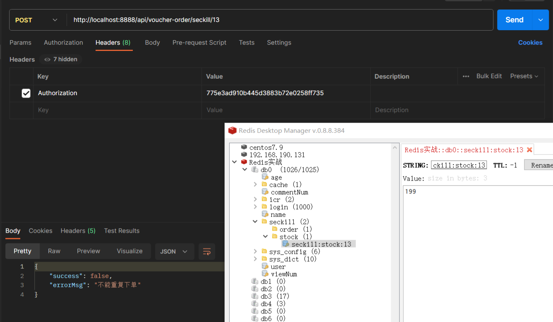Click the login folder icon in Redis tree
553x322 pixels.
265,207
